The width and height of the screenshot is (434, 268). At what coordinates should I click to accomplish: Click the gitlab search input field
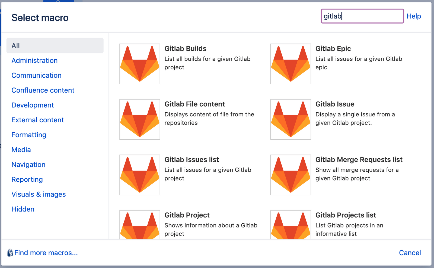coord(362,16)
